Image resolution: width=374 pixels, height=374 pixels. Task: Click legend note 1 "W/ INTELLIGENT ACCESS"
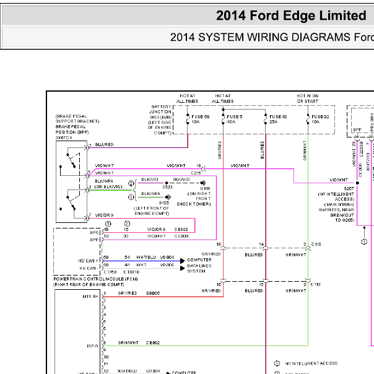(311, 363)
